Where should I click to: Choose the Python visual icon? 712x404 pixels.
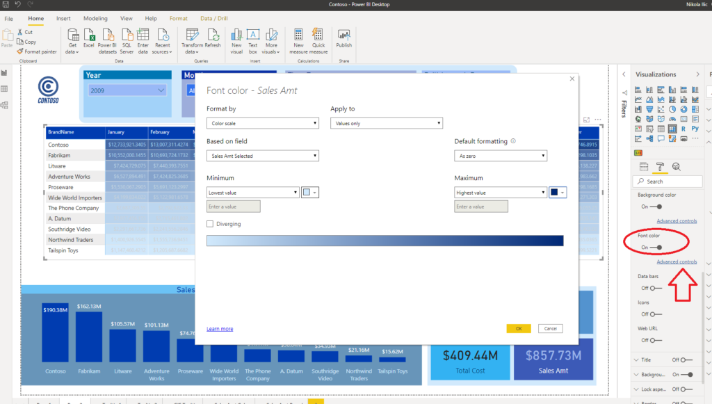click(x=695, y=129)
